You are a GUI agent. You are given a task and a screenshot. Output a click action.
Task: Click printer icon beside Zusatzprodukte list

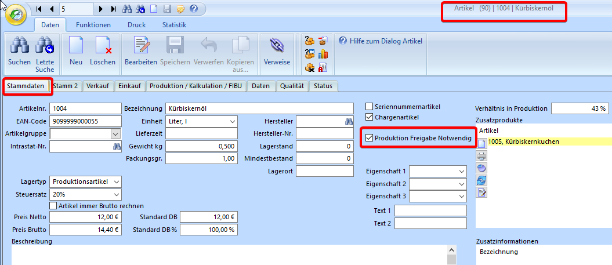[x=481, y=155]
